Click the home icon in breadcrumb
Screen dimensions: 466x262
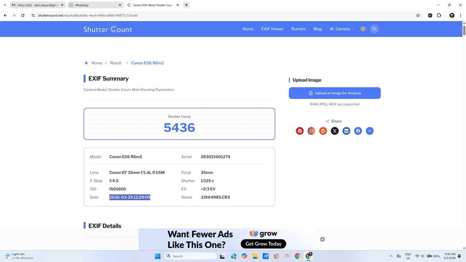point(86,63)
